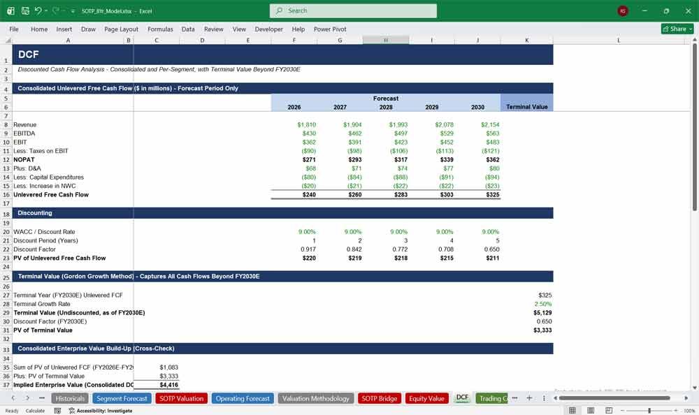The image size is (699, 415).
Task: Open the Undo history dropdown arrow
Action: pyautogui.click(x=46, y=10)
